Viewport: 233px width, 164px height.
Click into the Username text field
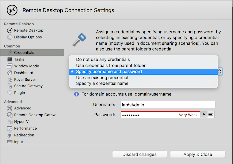pos(168,105)
